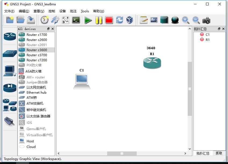
Task: Toggle hostname labels with the ab magnifier icon
Action: (66, 20)
